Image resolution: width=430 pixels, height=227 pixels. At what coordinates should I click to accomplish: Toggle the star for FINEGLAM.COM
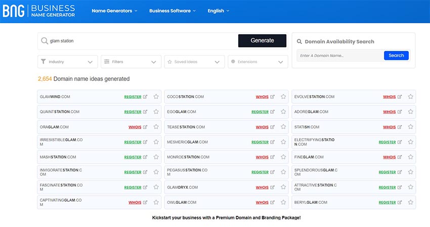click(x=410, y=157)
